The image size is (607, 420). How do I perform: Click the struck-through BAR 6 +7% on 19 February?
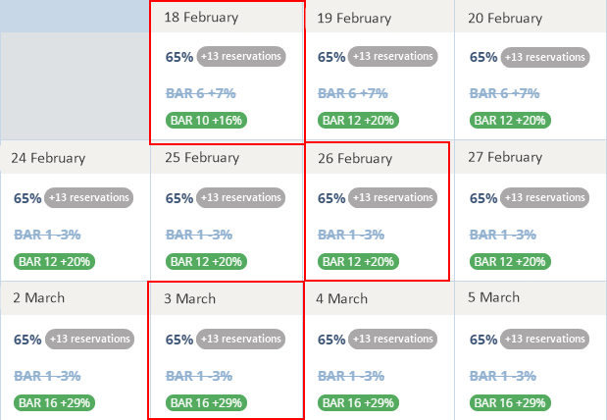tap(353, 93)
